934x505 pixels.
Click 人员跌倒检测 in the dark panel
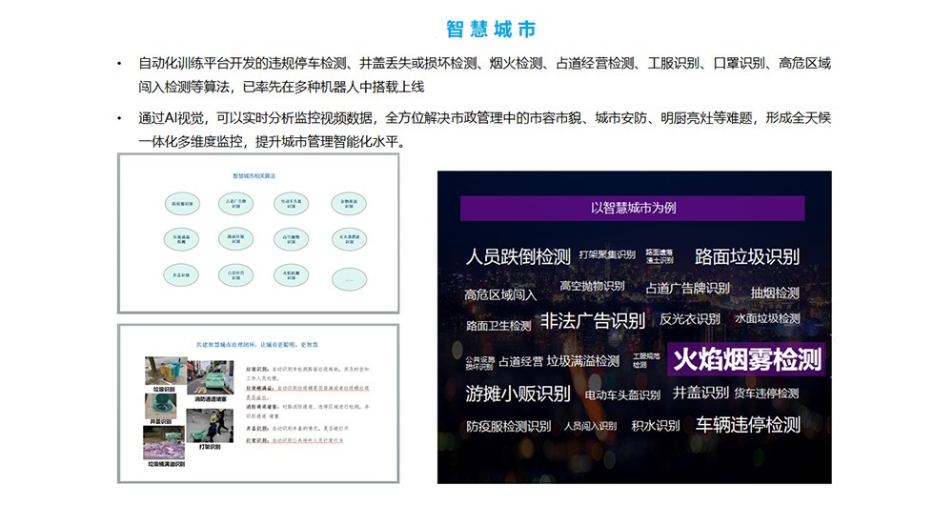tap(518, 256)
